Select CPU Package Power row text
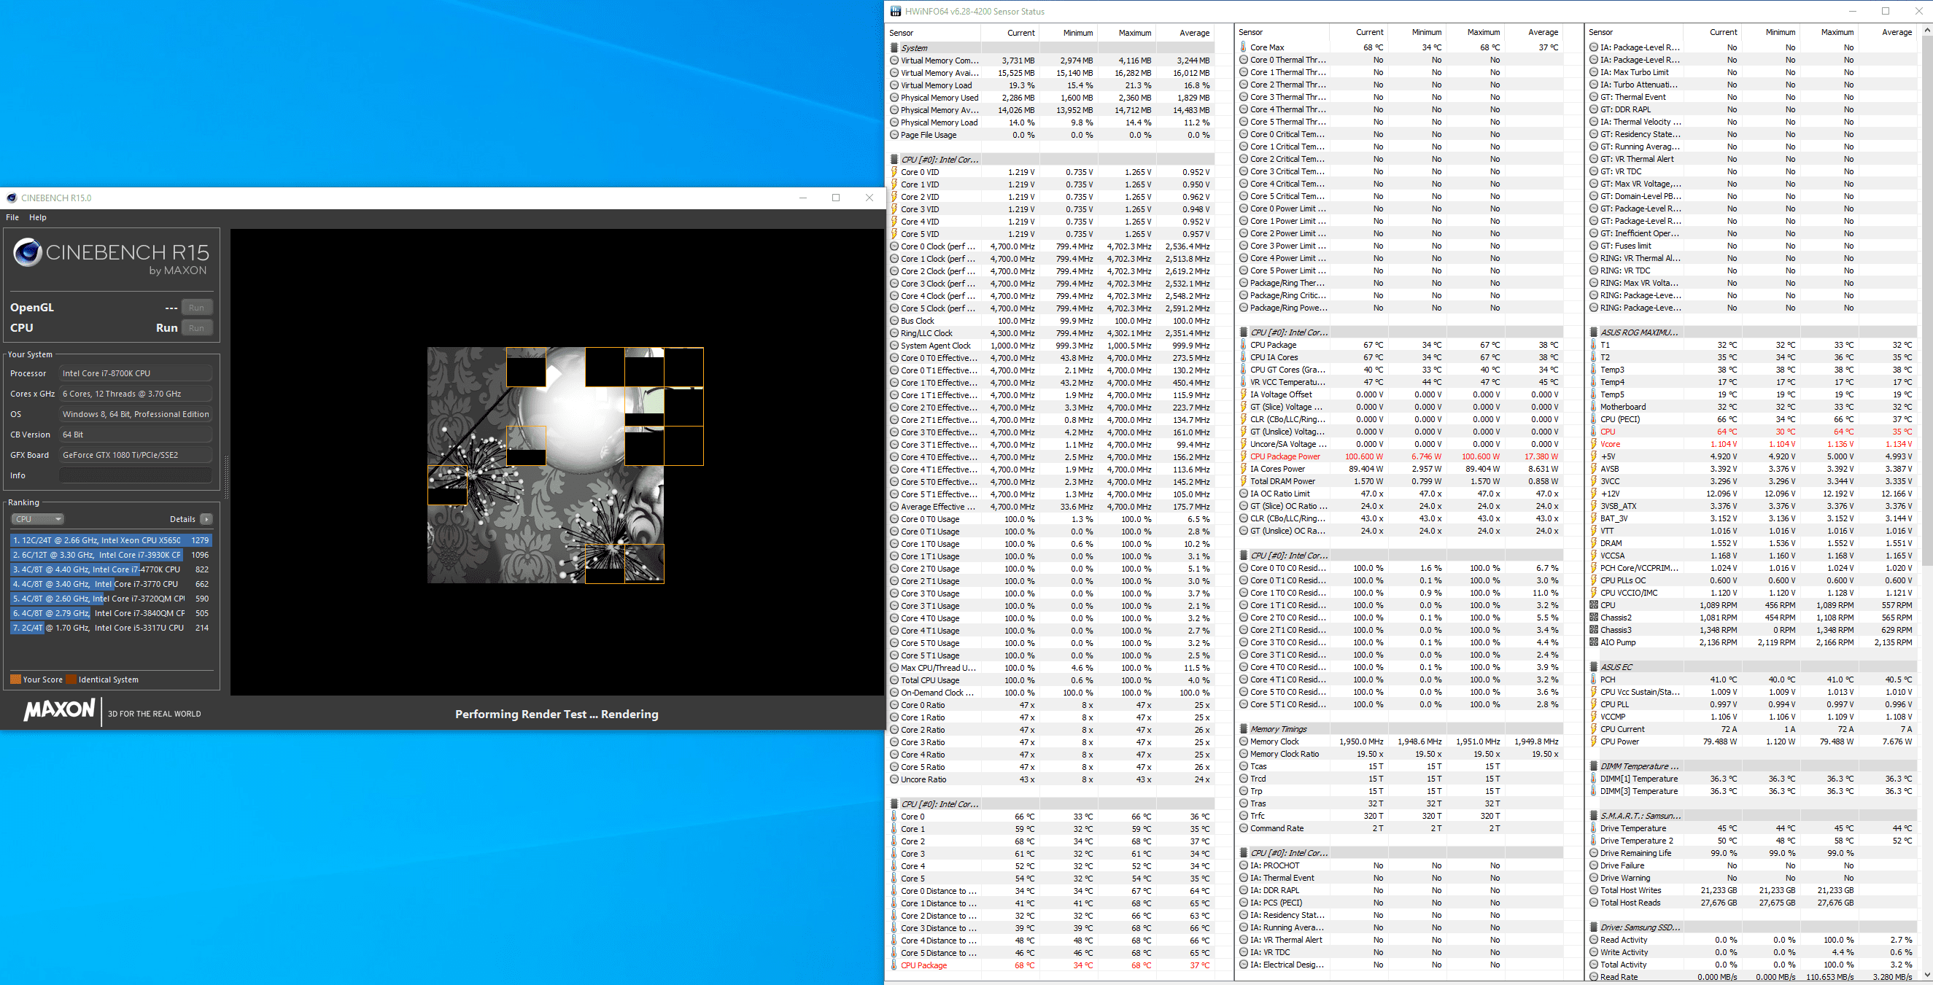The width and height of the screenshot is (1933, 985). (x=1285, y=457)
